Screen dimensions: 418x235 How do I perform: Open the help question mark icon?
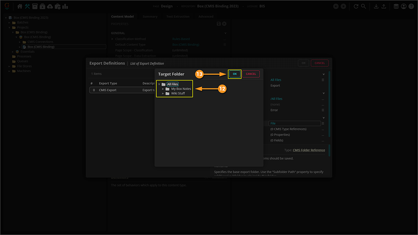click(x=411, y=6)
